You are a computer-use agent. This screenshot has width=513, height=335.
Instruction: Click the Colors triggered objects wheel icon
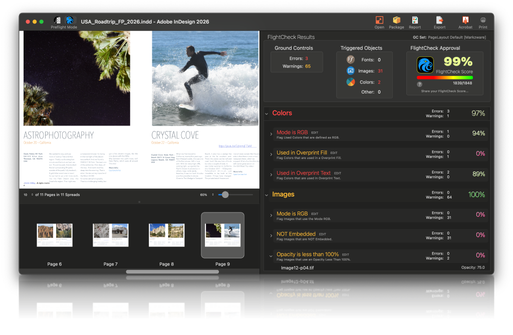point(351,81)
